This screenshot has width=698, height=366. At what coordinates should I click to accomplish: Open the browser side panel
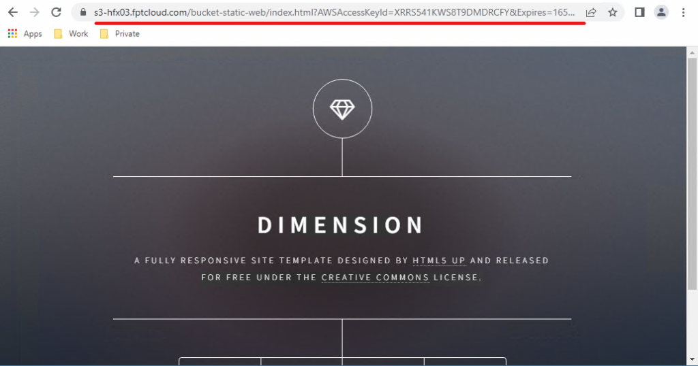(639, 12)
